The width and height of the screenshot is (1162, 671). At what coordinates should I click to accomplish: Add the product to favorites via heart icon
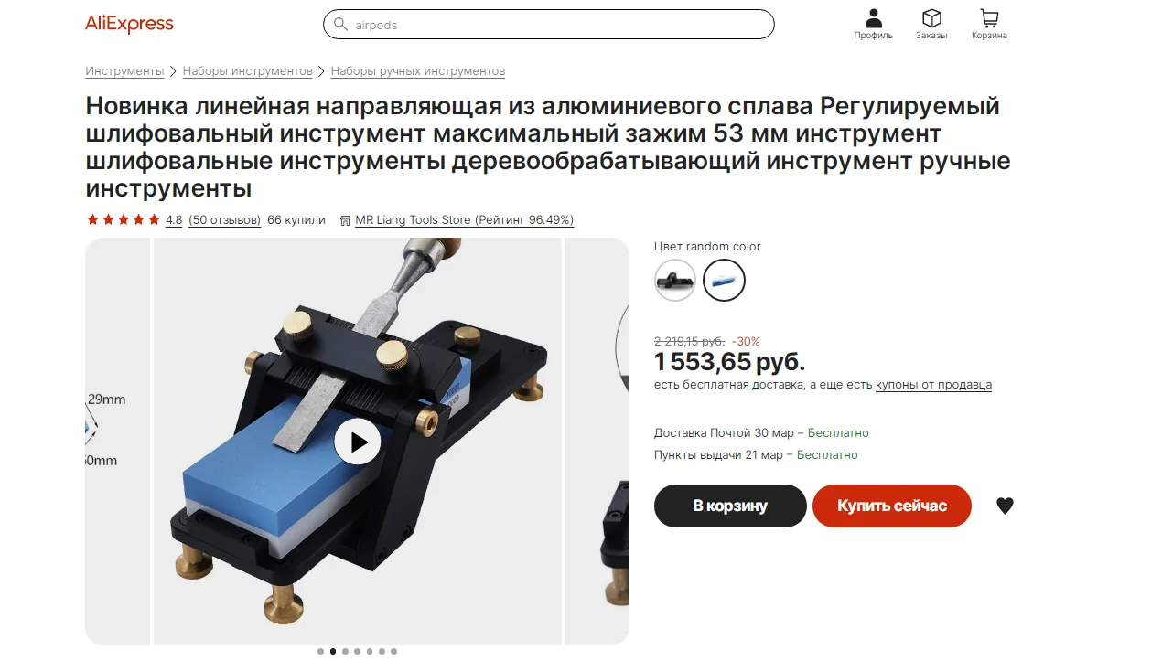pos(1005,506)
